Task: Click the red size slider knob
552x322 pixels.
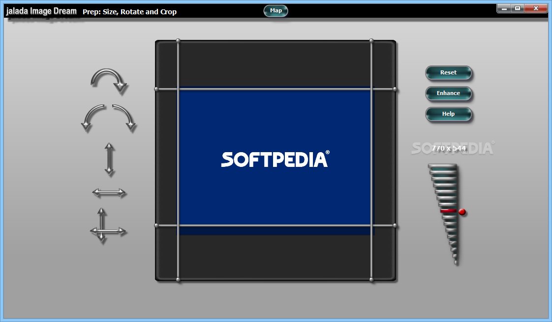Action: click(x=462, y=212)
